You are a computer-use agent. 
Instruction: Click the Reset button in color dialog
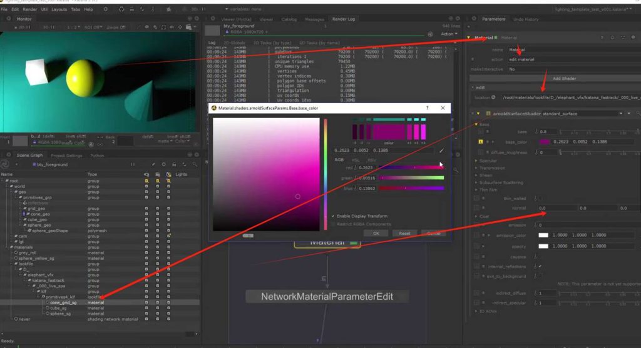(x=404, y=233)
